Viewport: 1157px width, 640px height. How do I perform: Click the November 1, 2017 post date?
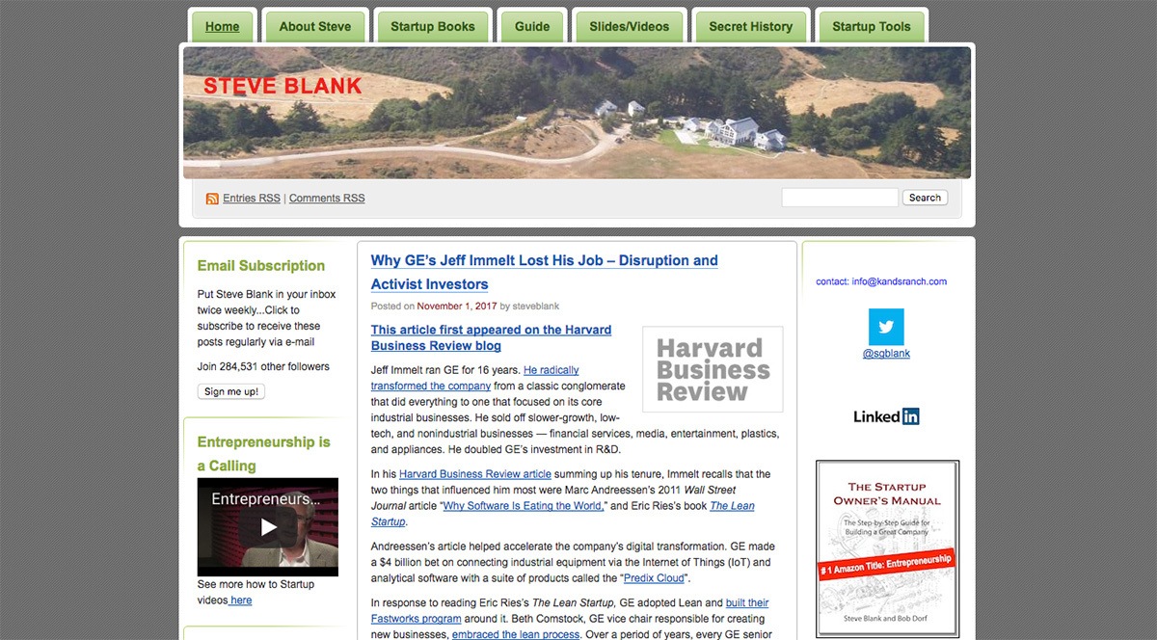coord(457,307)
